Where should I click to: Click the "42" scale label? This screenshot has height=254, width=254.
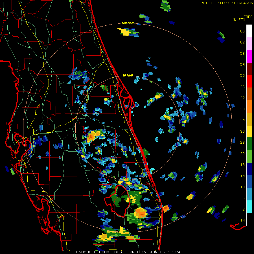point(242,98)
